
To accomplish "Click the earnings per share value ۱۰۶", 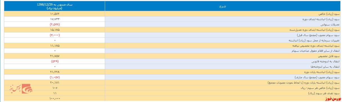I will [x=55, y=88].
